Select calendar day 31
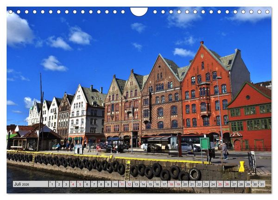The image size is (278, 200). pyautogui.click(x=262, y=184)
